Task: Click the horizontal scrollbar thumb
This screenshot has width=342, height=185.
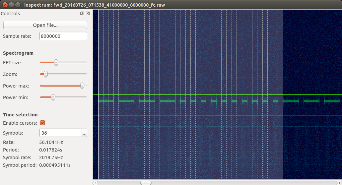Action: click(146, 183)
